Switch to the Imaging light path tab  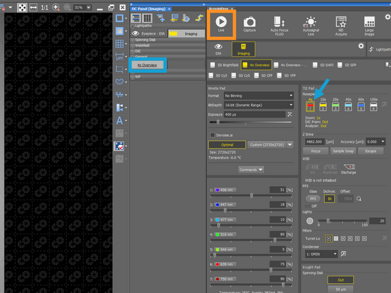243,49
